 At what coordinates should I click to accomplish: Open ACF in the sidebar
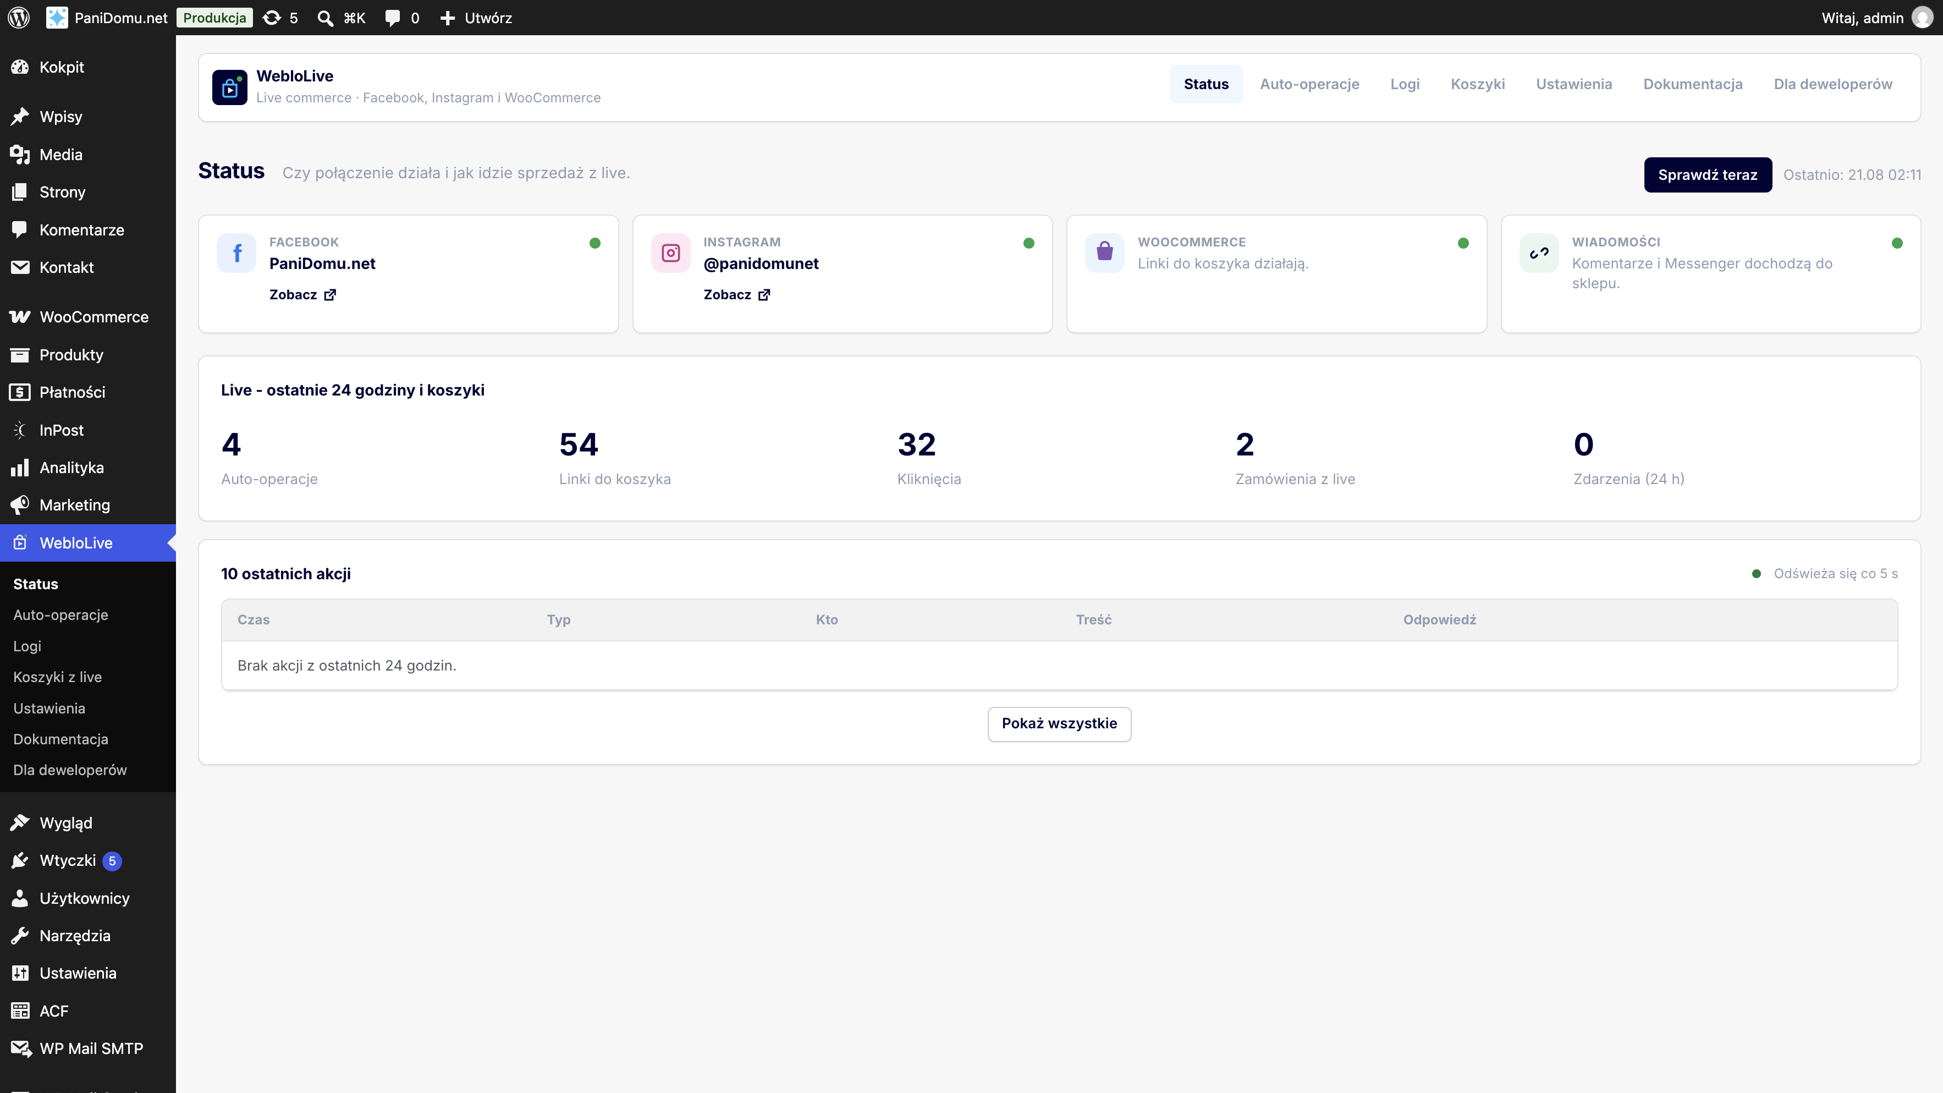pos(53,1011)
